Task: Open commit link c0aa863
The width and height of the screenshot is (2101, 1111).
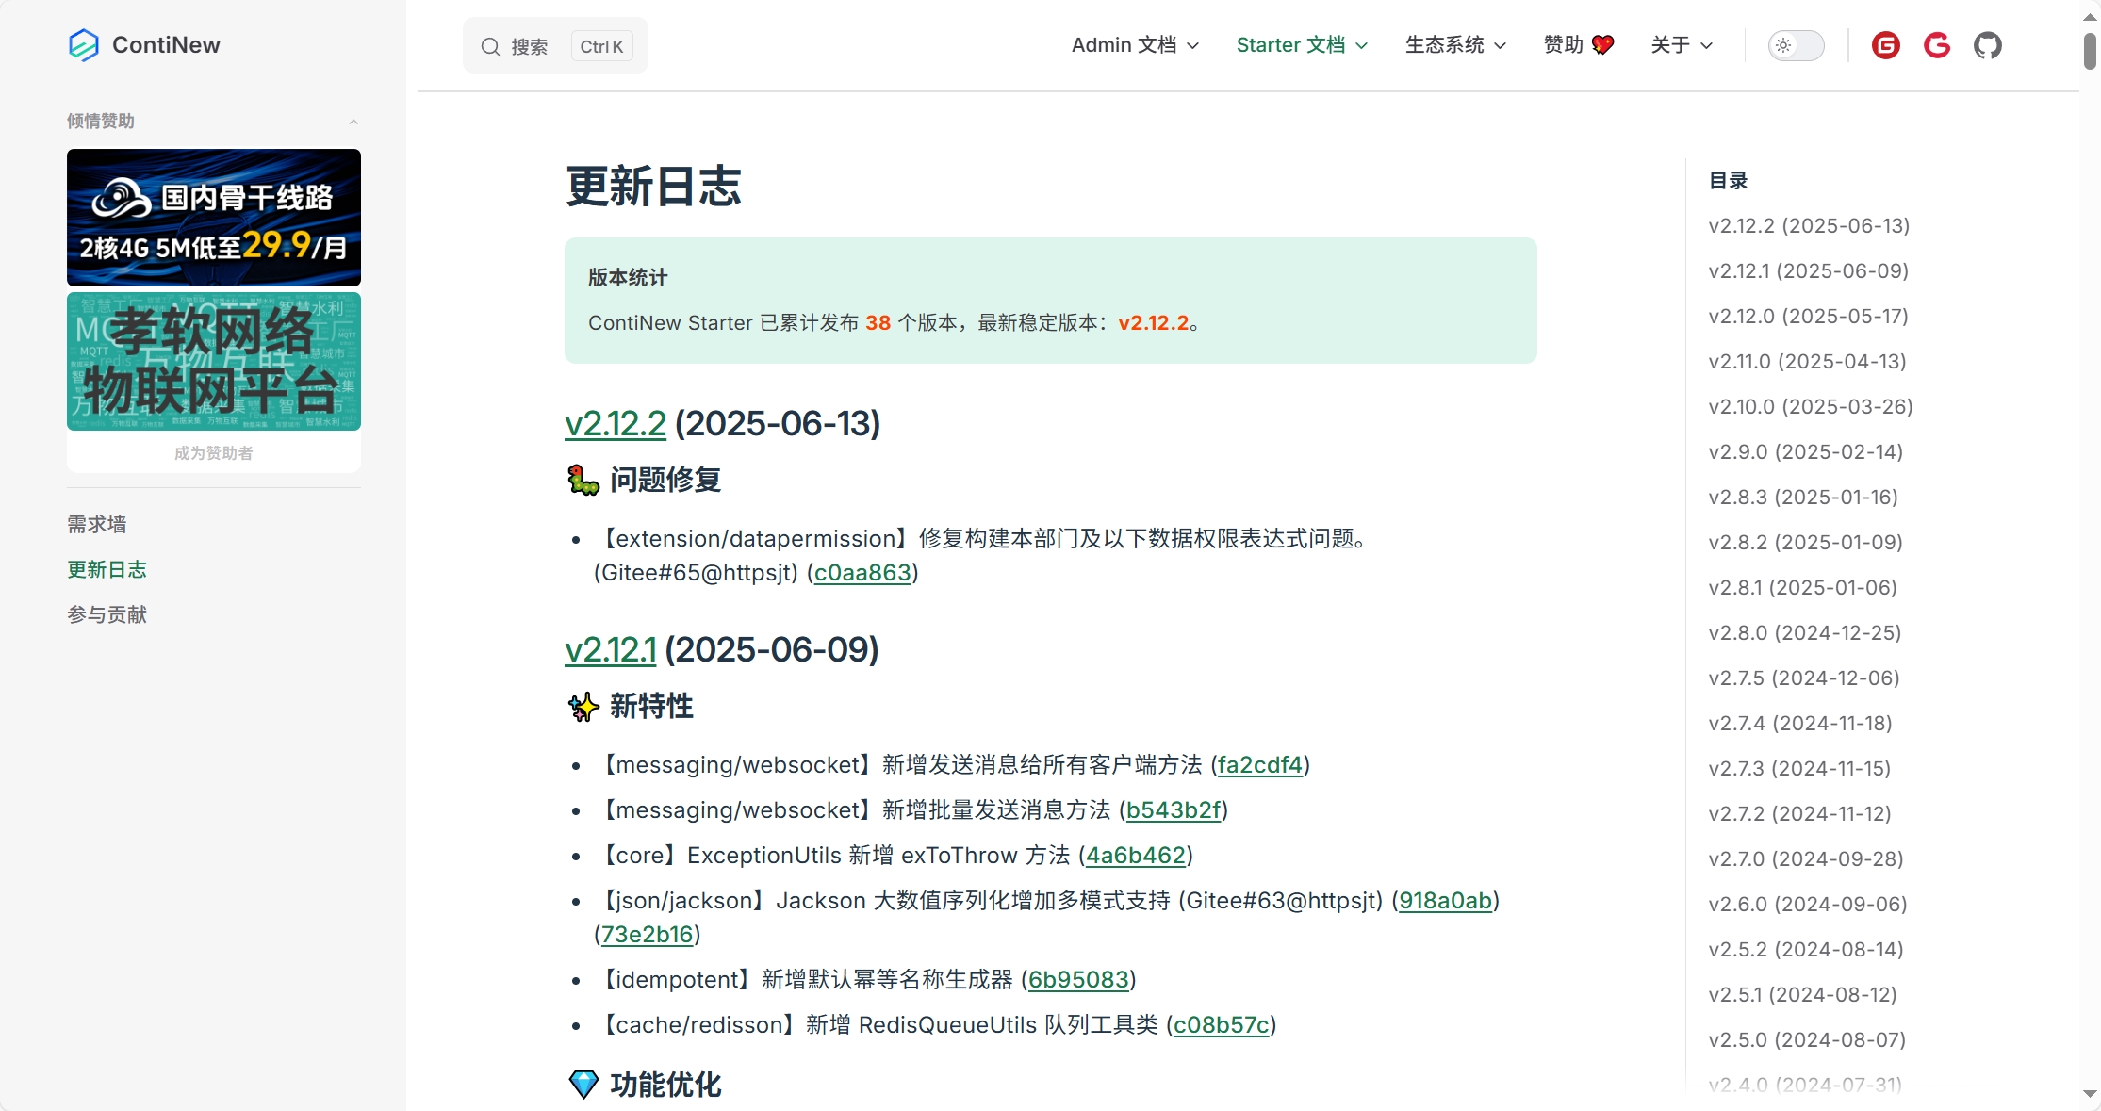Action: point(862,573)
